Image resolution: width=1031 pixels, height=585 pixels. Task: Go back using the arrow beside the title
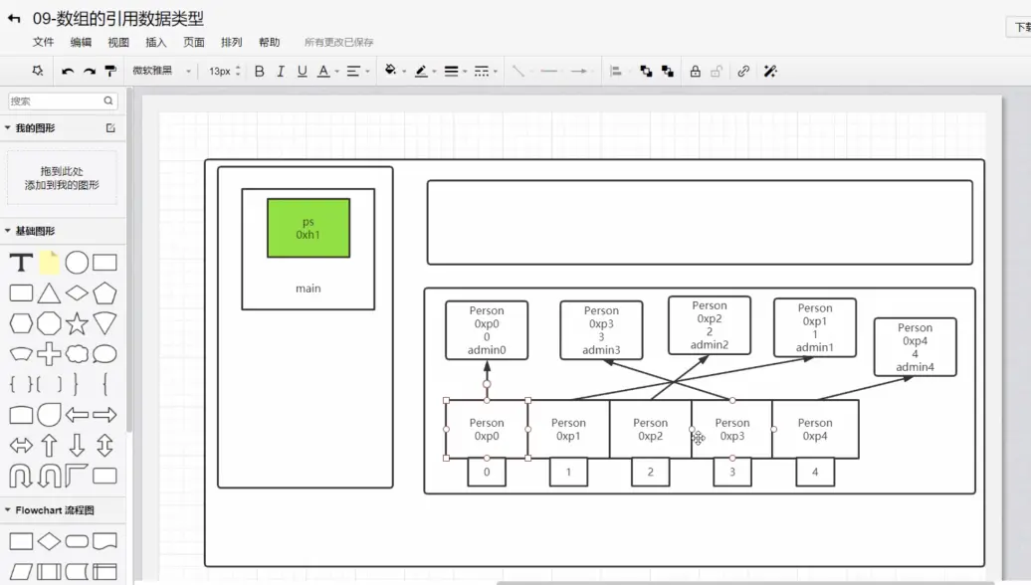(14, 18)
